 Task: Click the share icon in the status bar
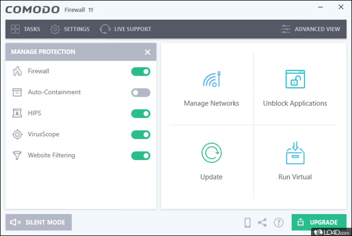tap(262, 223)
